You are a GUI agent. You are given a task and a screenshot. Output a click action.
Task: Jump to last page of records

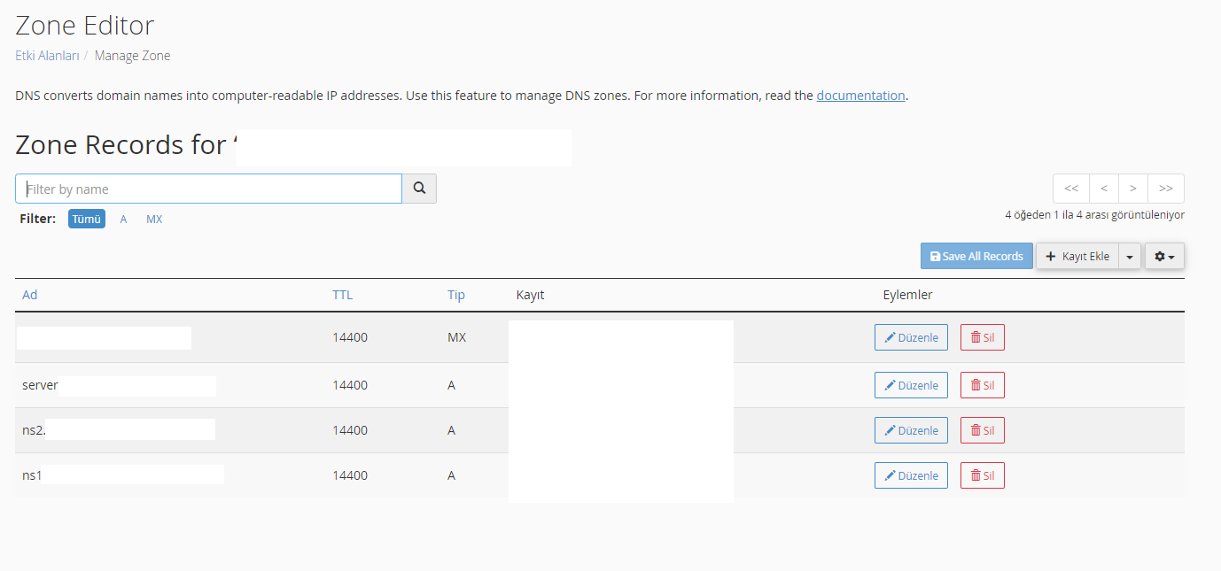[1166, 189]
